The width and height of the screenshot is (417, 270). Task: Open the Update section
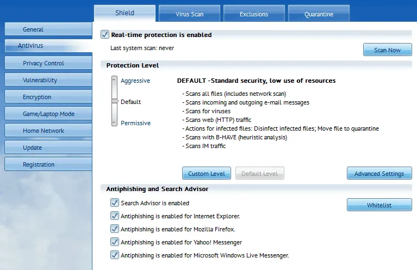48,148
